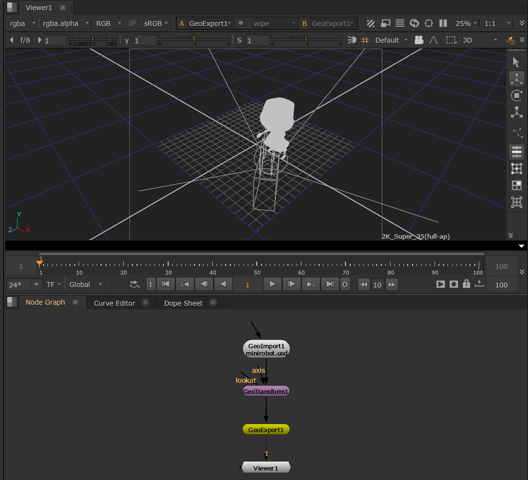This screenshot has width=528, height=480.
Task: Click the refresh viewer icon
Action: pos(414,23)
